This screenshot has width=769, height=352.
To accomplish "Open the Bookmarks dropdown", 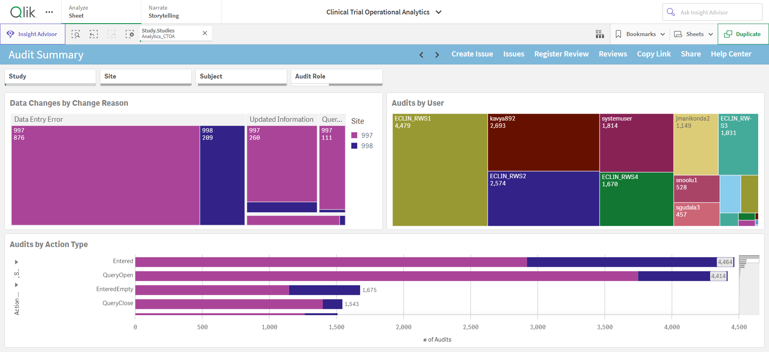I will click(640, 34).
